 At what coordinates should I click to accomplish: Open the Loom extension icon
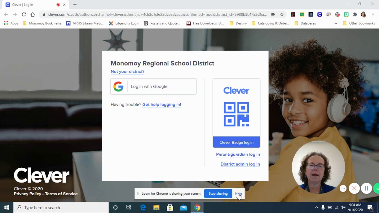click(x=337, y=14)
